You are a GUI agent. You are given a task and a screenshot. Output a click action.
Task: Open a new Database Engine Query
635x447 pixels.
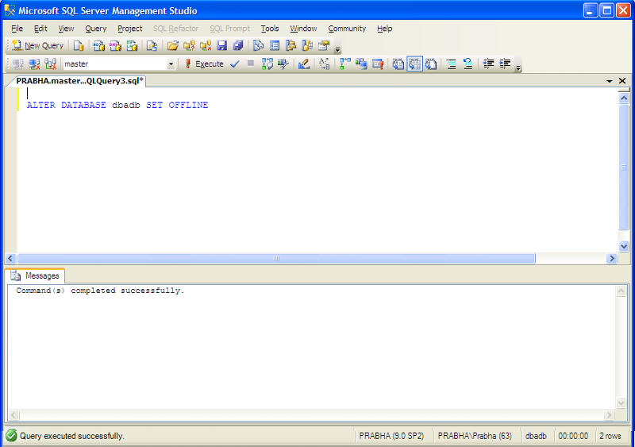point(79,45)
